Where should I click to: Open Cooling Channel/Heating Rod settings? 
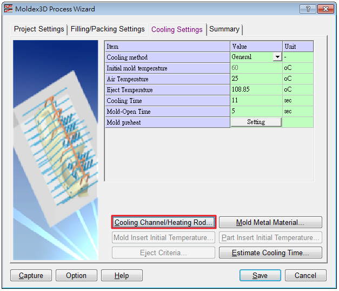[x=163, y=222]
